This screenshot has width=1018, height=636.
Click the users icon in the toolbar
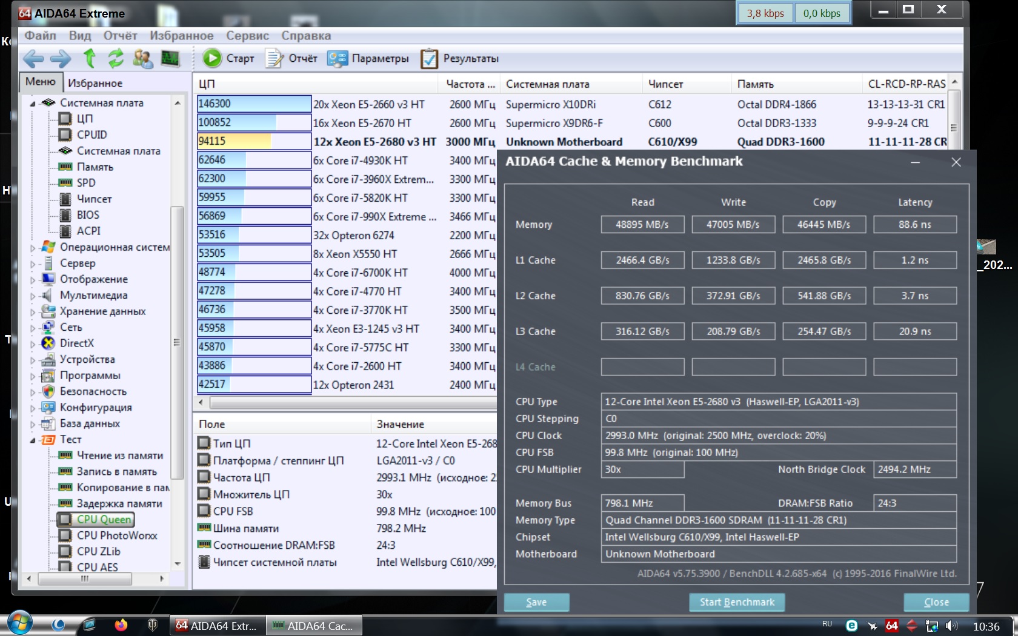pos(143,58)
